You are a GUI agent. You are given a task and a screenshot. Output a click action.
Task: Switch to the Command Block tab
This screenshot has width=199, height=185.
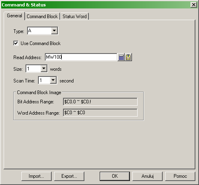click(x=42, y=16)
